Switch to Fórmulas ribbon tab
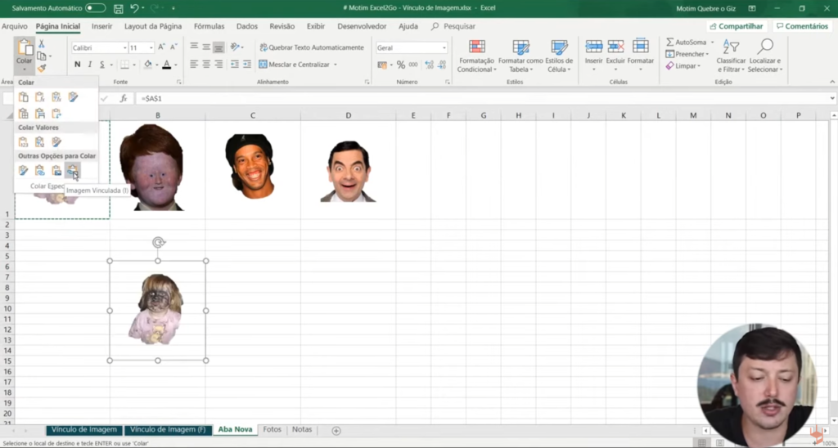 209,26
